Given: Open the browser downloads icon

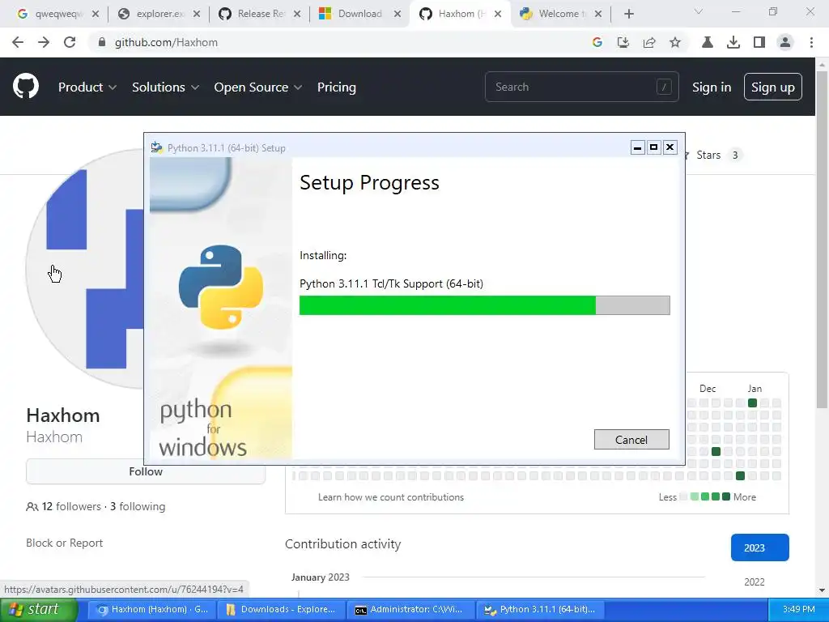Looking at the screenshot, I should (733, 42).
